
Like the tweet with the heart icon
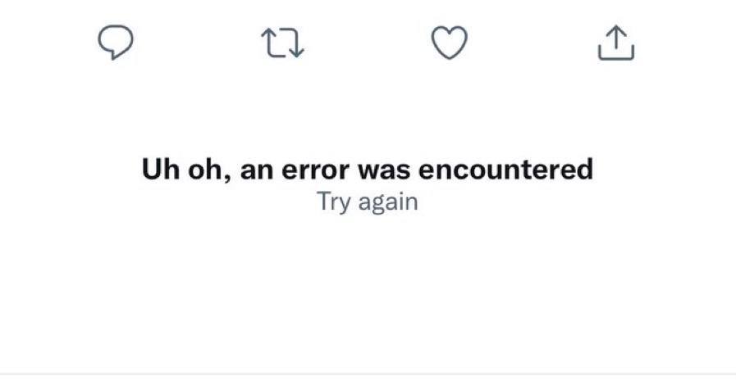coord(449,42)
